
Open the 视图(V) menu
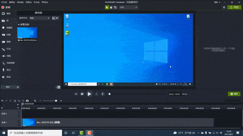[29, 2]
